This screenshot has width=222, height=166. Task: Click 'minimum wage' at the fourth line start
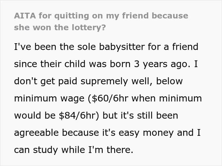click(x=49, y=98)
